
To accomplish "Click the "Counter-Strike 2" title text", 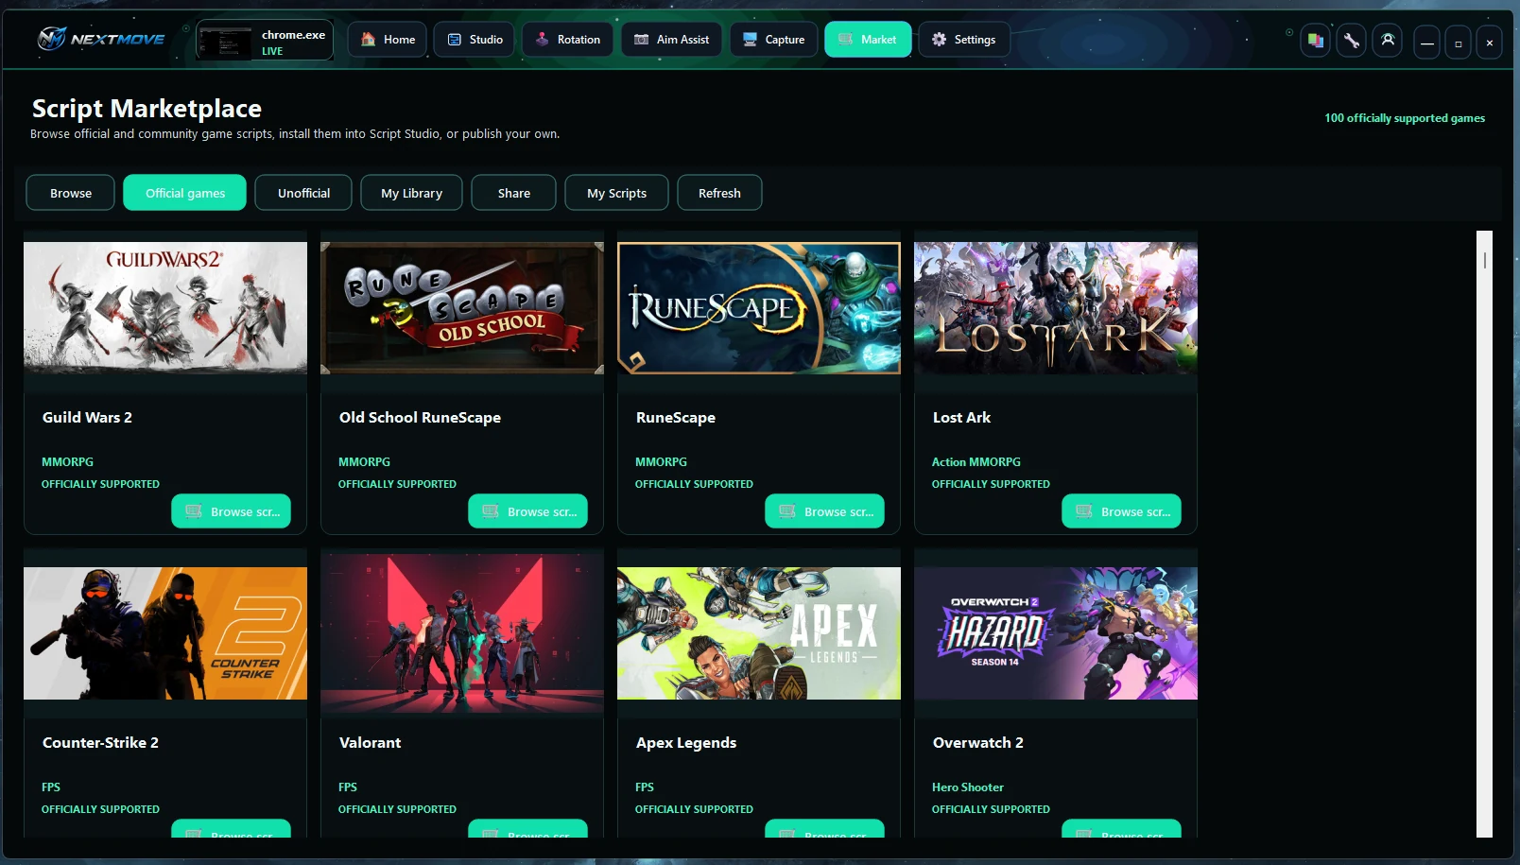I will pyautogui.click(x=100, y=743).
